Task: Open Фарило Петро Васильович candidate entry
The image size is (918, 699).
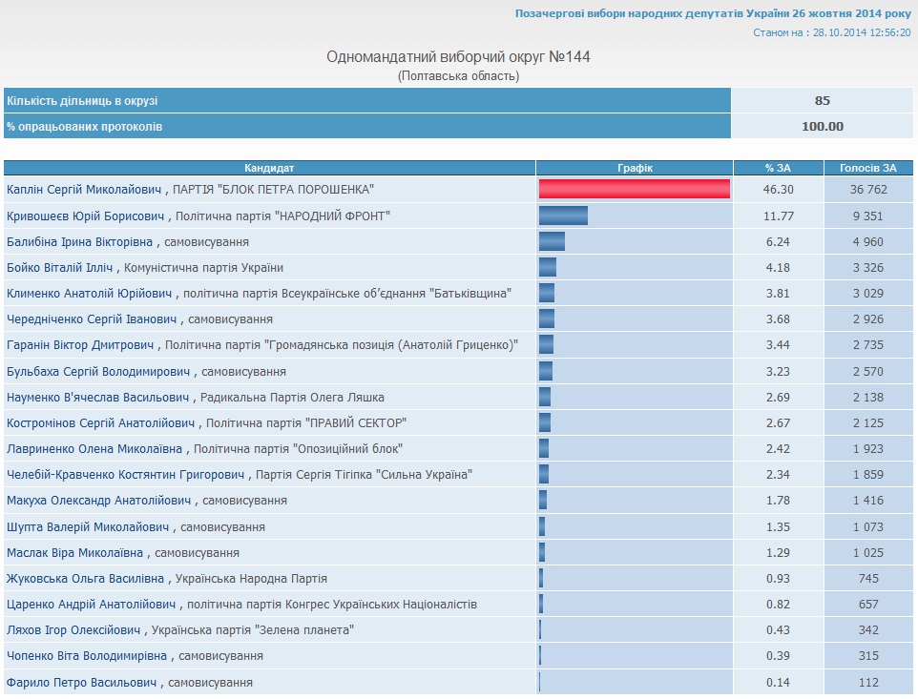Action: coord(82,682)
